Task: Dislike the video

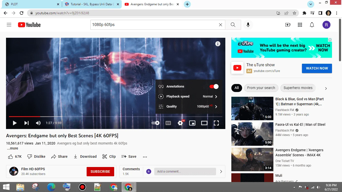Action: [x=36, y=156]
